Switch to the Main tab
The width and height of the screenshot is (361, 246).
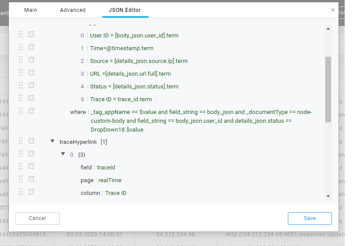coord(31,10)
